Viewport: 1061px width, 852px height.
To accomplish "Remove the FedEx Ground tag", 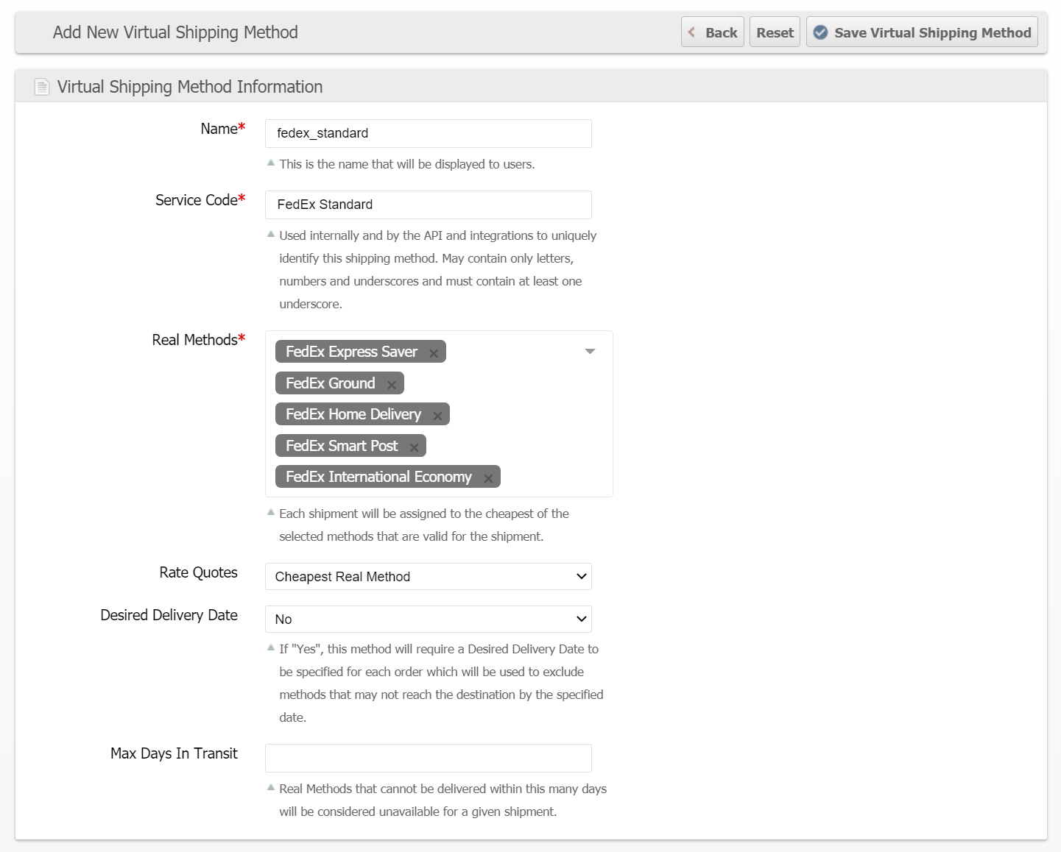I will (x=391, y=385).
